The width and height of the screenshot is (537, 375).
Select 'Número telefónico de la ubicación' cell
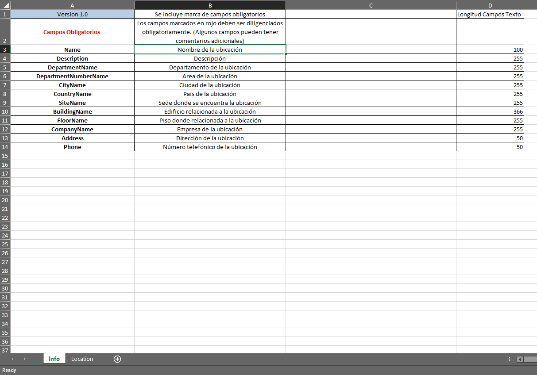[210, 147]
